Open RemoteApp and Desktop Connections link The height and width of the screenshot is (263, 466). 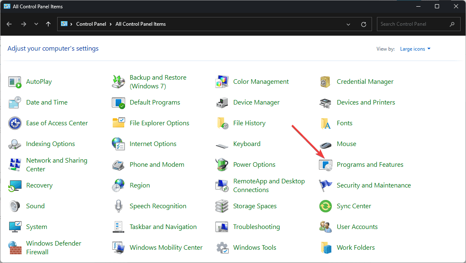coord(269,186)
